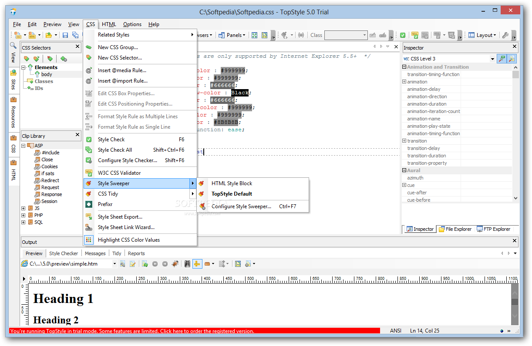The image size is (532, 346).
Task: Click the new selector tag icon in CSS Selectors
Action: (x=27, y=58)
